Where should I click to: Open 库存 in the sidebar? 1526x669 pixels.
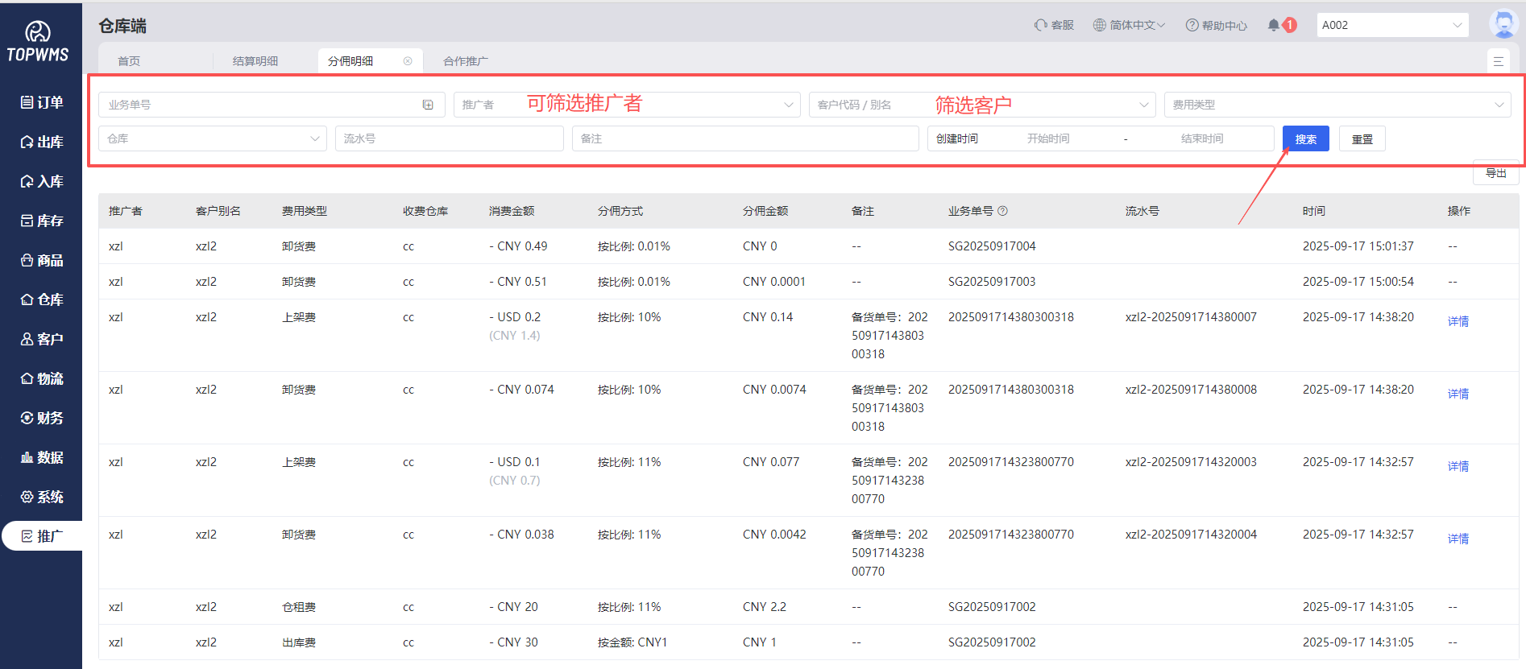pos(42,221)
